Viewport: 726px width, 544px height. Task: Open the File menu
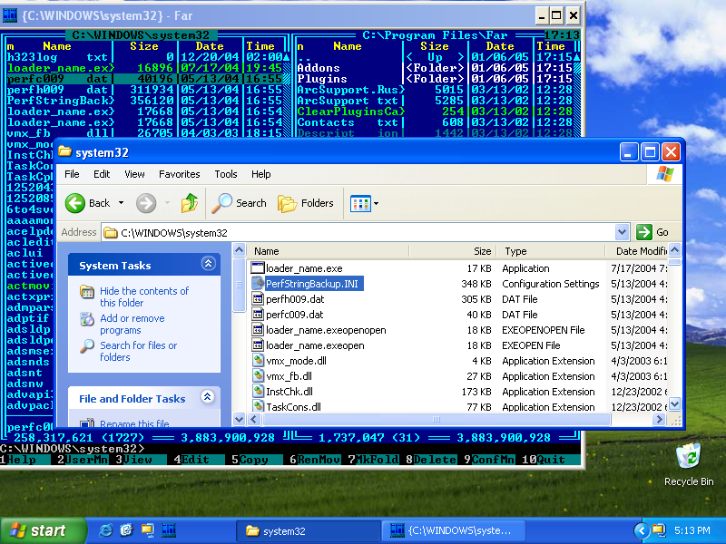click(x=72, y=174)
